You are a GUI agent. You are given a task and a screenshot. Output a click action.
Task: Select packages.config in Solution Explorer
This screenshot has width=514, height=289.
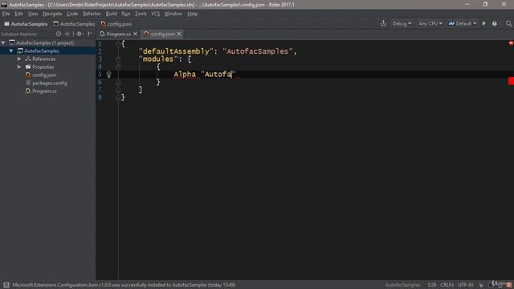(x=50, y=83)
